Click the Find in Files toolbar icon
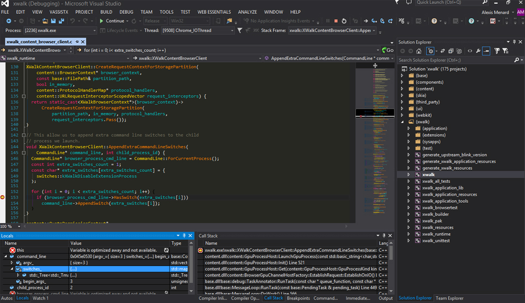The image size is (525, 303). point(229,21)
